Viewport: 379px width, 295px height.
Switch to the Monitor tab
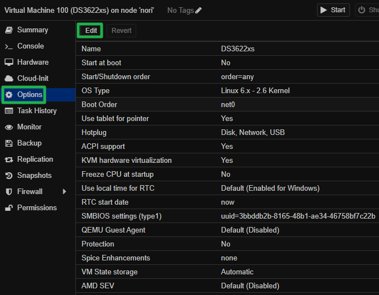pos(29,127)
